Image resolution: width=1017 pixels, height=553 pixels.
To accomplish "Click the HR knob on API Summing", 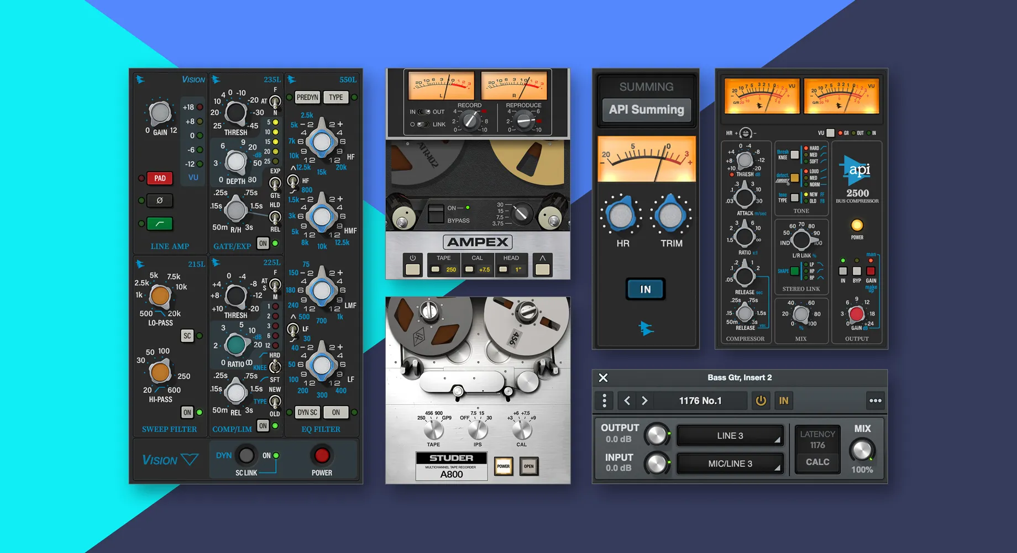I will [x=621, y=215].
